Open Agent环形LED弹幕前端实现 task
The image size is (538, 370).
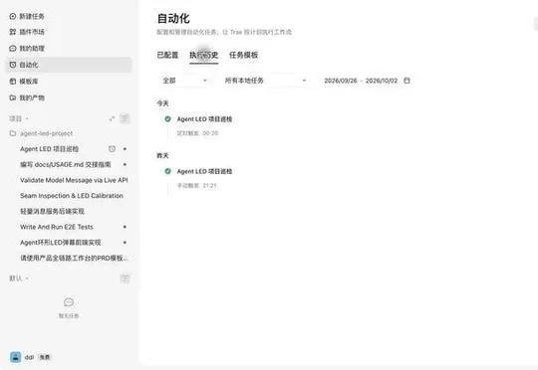tap(61, 243)
